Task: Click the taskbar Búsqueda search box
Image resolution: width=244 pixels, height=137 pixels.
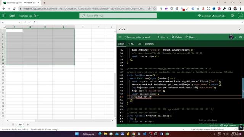Action: pyautogui.click(x=88, y=134)
